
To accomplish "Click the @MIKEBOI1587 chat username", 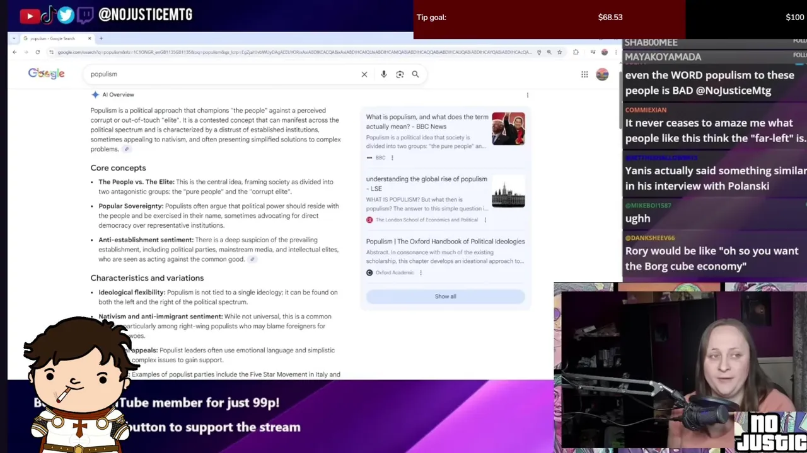I will point(648,206).
